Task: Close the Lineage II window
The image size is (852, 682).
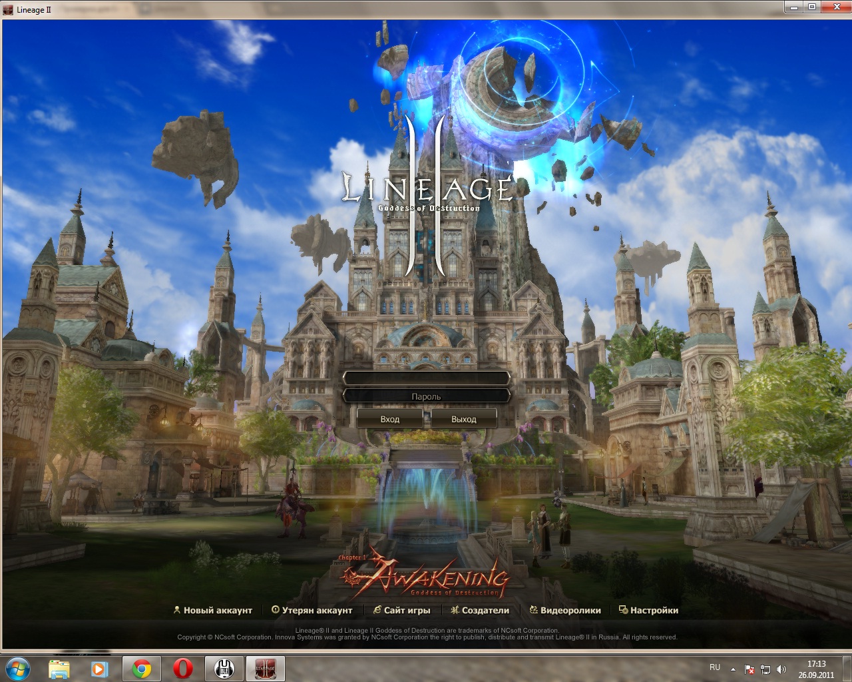Action: (835, 7)
